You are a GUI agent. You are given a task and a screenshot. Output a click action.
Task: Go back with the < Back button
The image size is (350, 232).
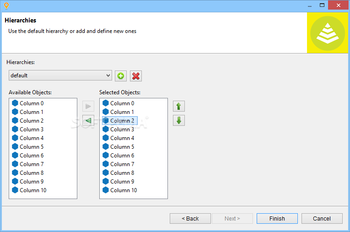190,218
